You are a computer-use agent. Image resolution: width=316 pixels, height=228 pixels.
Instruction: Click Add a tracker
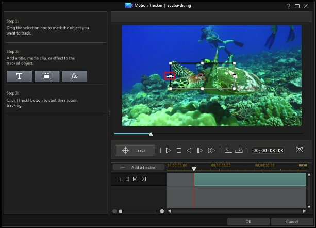pyautogui.click(x=138, y=167)
